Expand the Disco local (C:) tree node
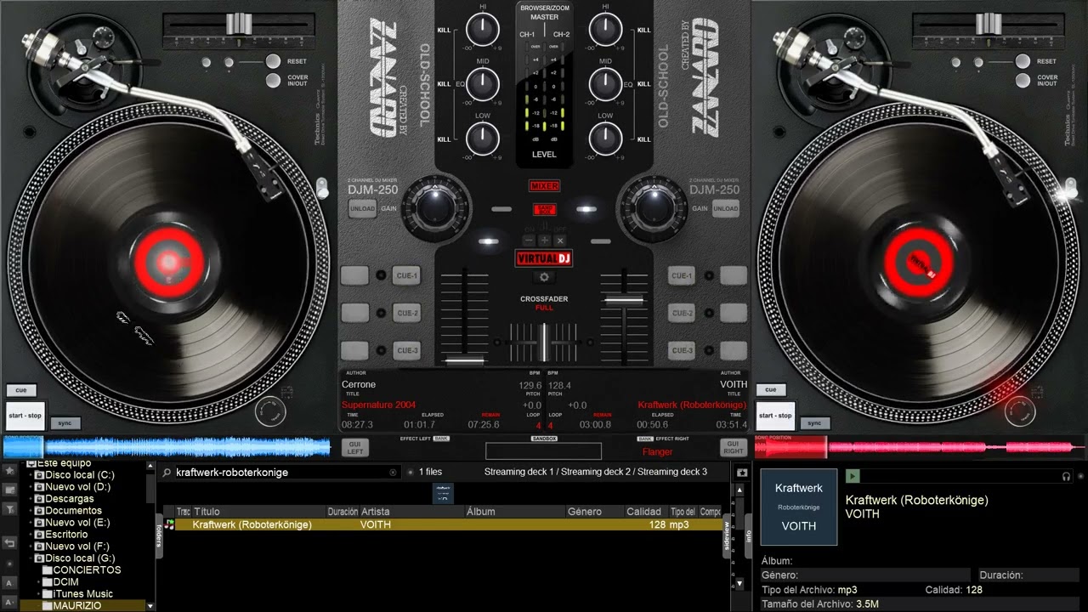Screen dimensions: 1088x612 [31, 475]
